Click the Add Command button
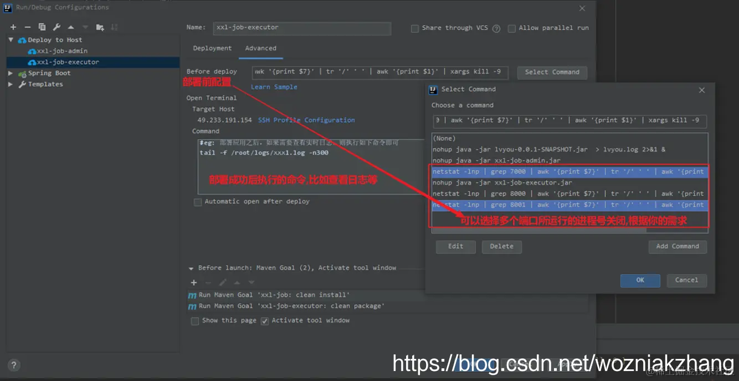This screenshot has height=381, width=739. [678, 247]
